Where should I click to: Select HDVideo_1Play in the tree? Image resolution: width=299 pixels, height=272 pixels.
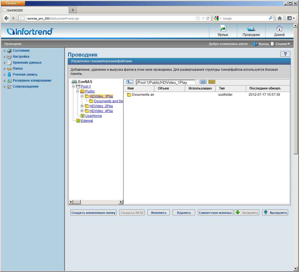tap(101, 96)
